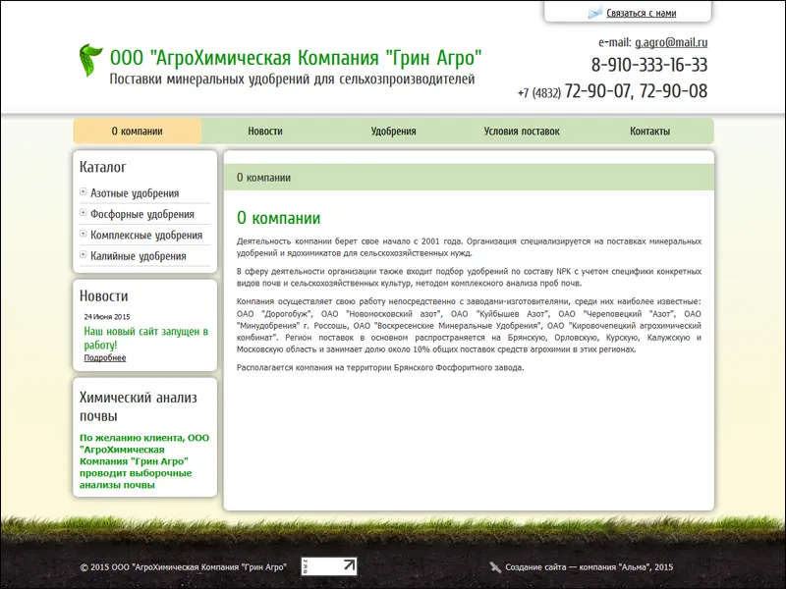The height and width of the screenshot is (589, 786).
Task: Click the О компании breadcrumb bar text
Action: (263, 178)
